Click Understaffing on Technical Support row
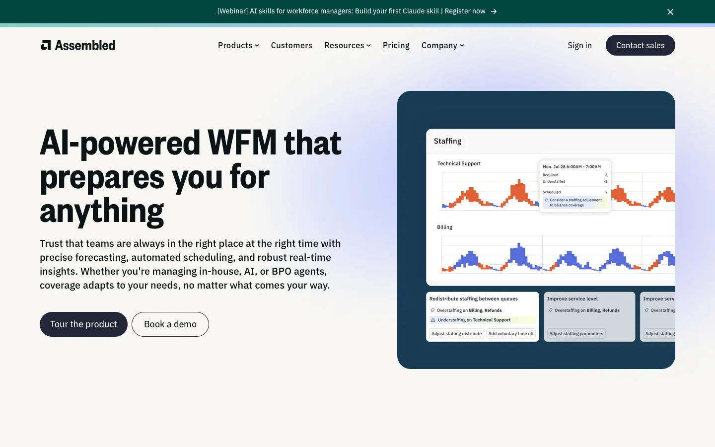Screen dimensions: 715x447 482,320
